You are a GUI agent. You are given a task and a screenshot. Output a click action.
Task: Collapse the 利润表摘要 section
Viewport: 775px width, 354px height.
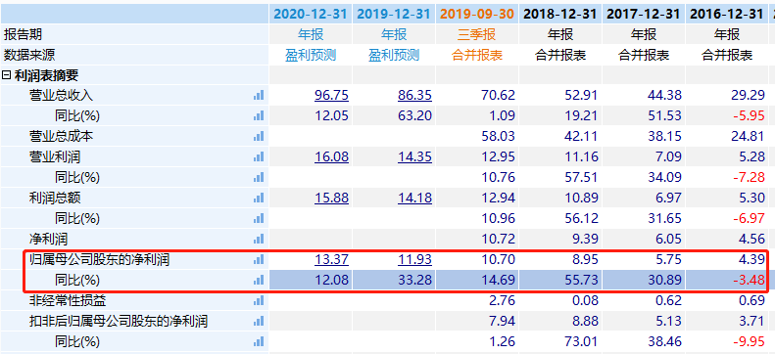(7, 75)
